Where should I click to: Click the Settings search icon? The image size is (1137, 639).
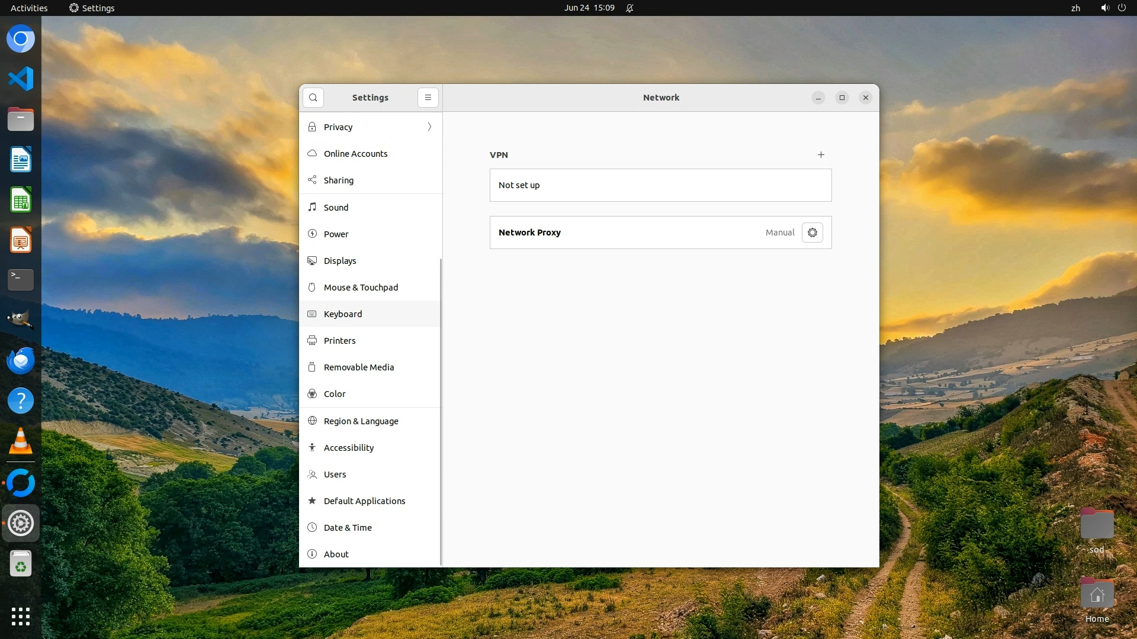[313, 98]
